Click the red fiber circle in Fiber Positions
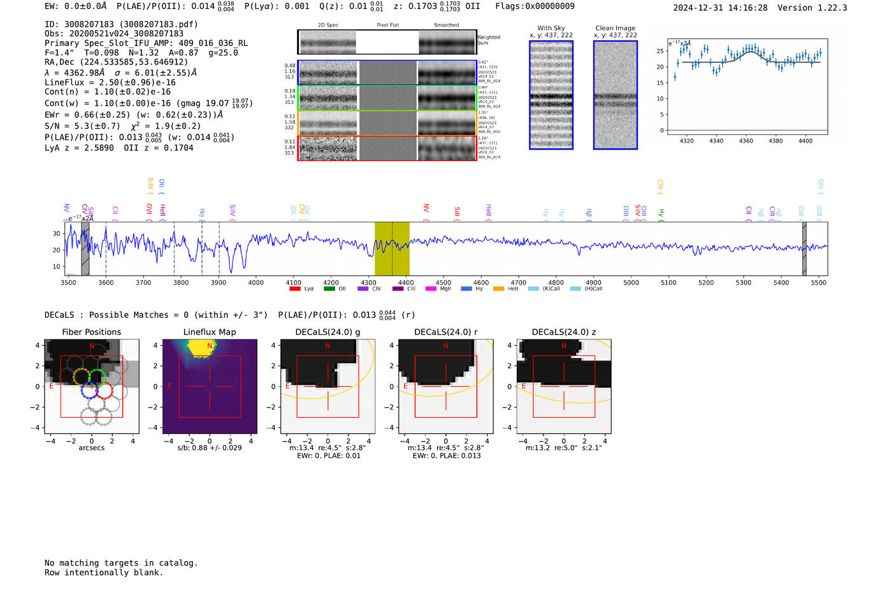892x607 pixels. (x=105, y=391)
